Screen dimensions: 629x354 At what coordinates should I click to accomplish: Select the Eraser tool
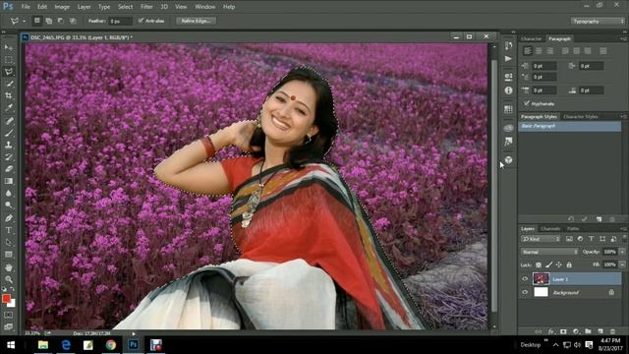[x=9, y=169]
